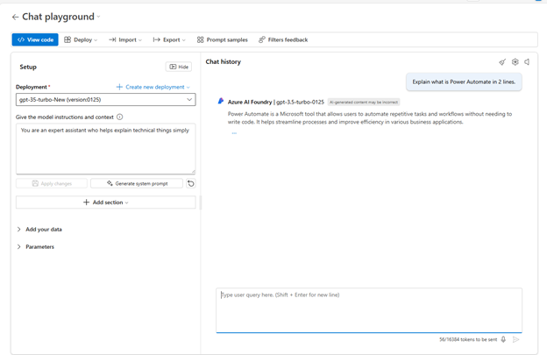547x355 pixels.
Task: Show info about model instructions and context
Action: pyautogui.click(x=119, y=117)
